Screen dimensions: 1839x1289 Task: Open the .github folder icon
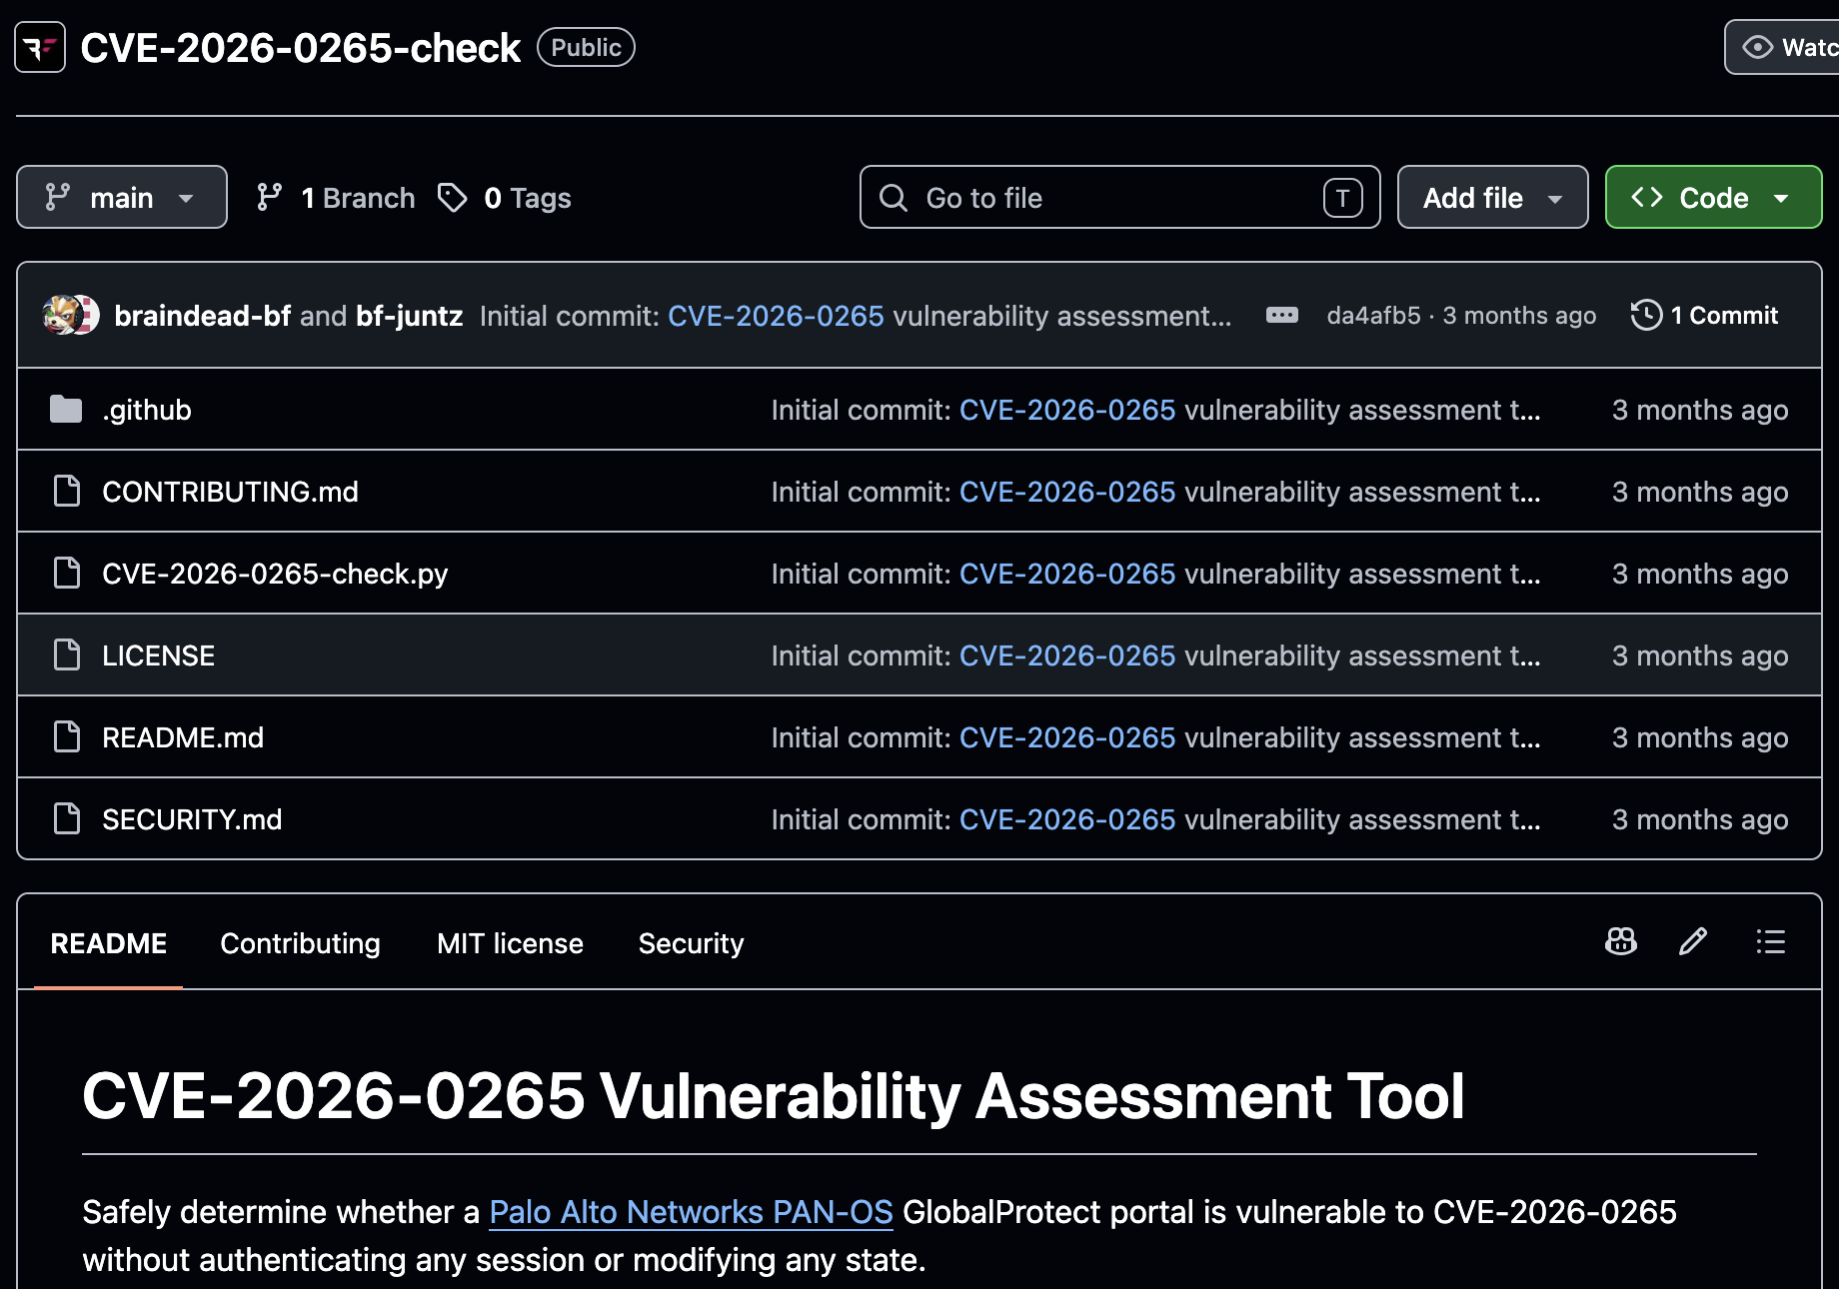(66, 410)
